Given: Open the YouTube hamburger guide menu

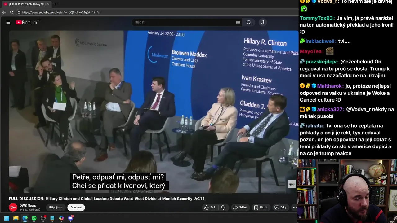Looking at the screenshot, I should point(8,22).
